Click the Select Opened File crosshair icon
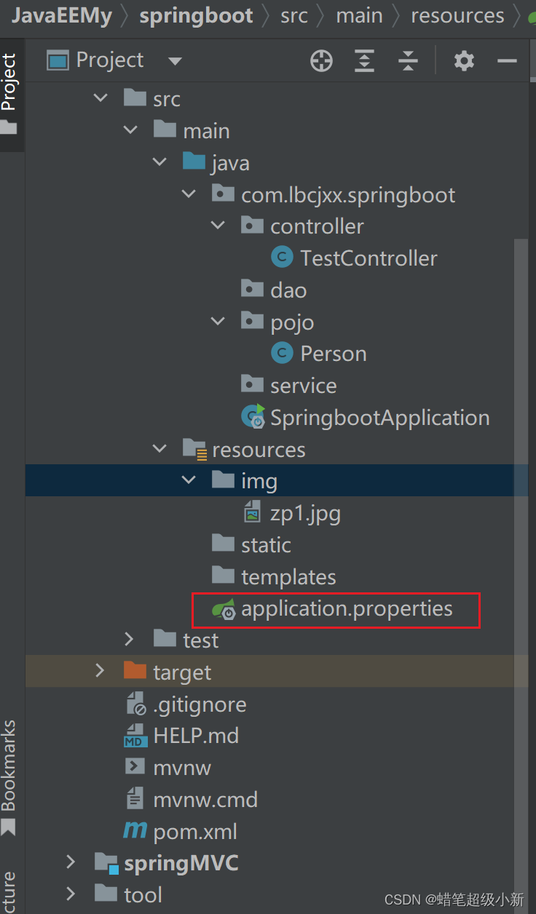The width and height of the screenshot is (536, 914). tap(321, 60)
